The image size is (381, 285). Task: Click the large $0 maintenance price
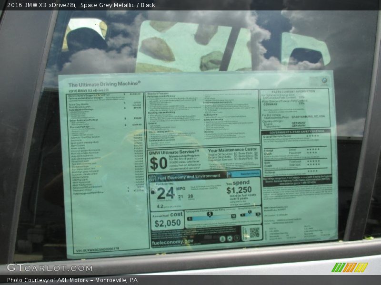[x=159, y=163]
